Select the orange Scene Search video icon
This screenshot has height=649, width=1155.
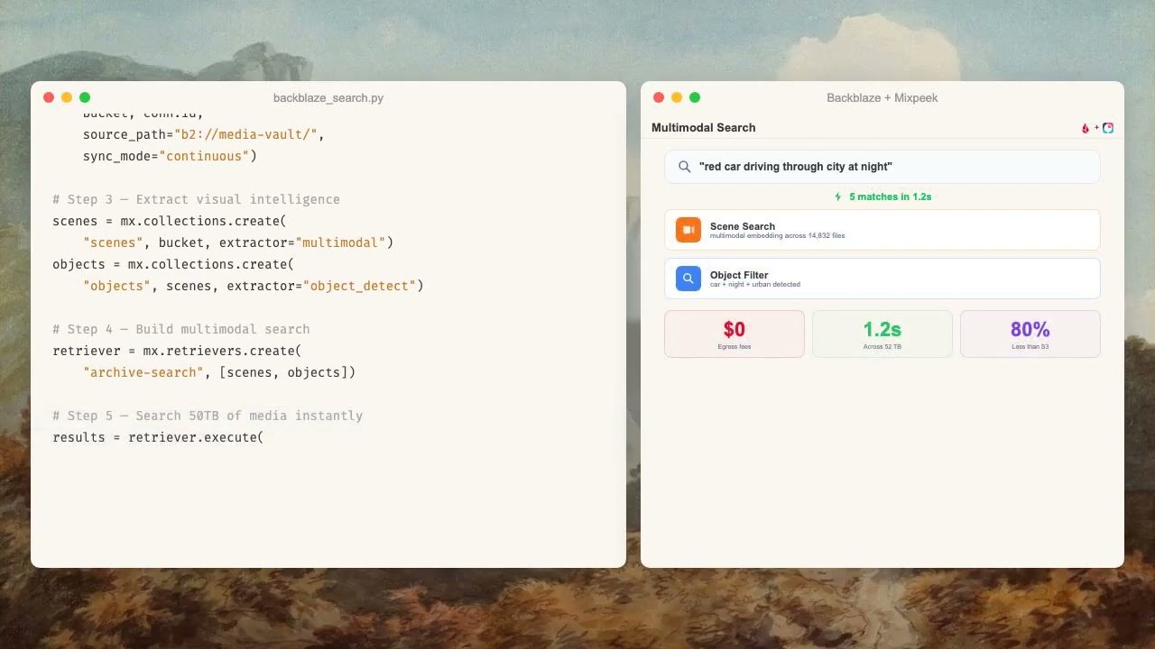click(x=688, y=230)
